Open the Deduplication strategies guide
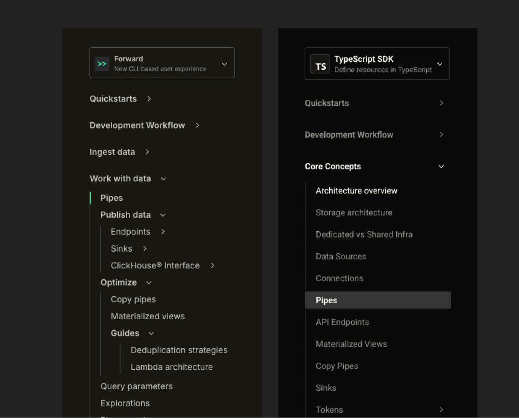Image resolution: width=519 pixels, height=418 pixels. (x=179, y=350)
